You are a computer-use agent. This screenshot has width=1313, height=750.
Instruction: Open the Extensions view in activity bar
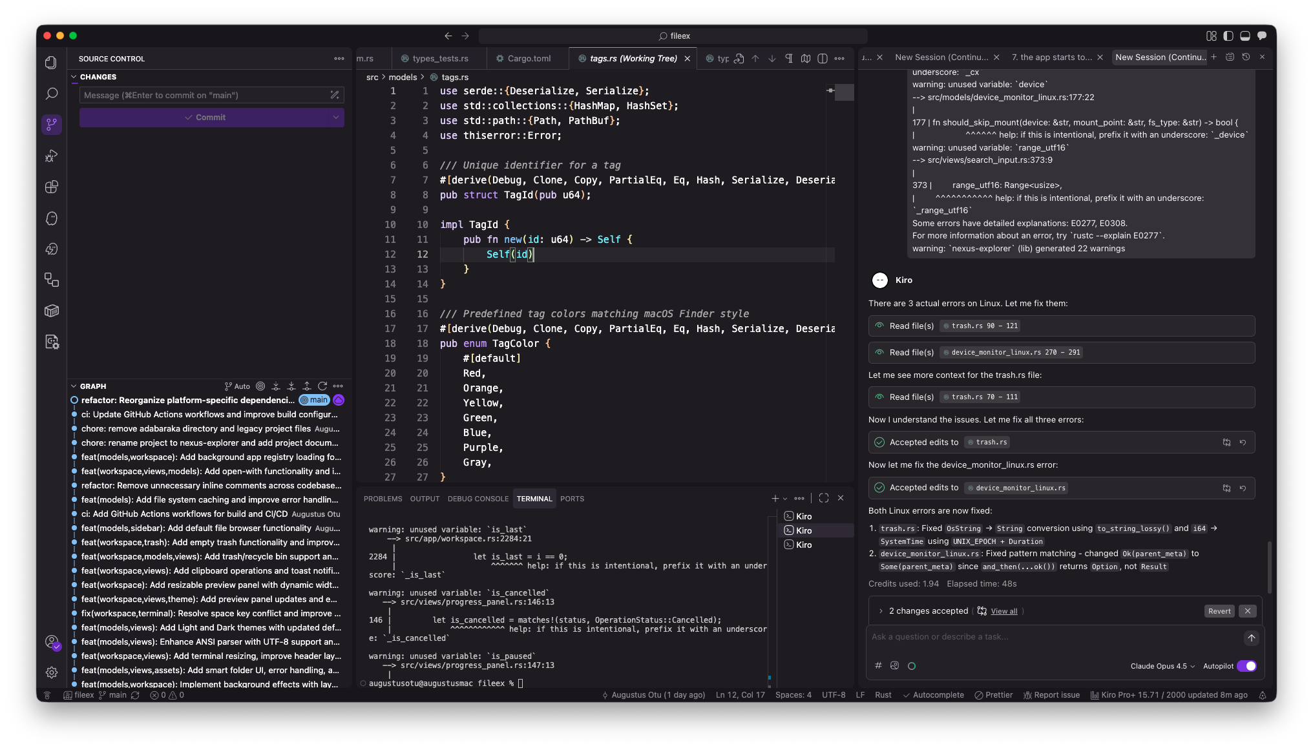click(52, 187)
